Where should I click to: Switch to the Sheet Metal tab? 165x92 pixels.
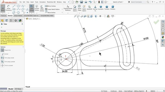click(x=18, y=16)
